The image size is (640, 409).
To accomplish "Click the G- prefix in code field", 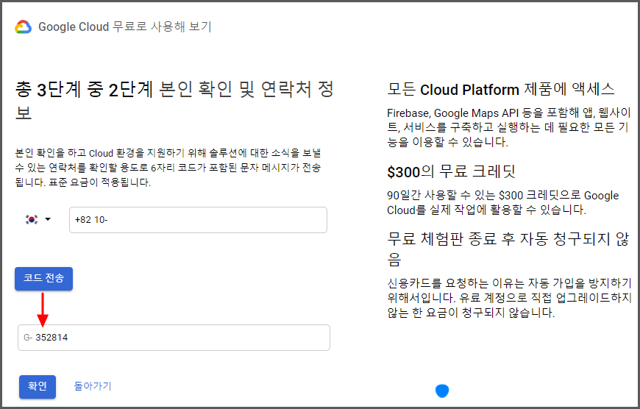I will pyautogui.click(x=27, y=338).
